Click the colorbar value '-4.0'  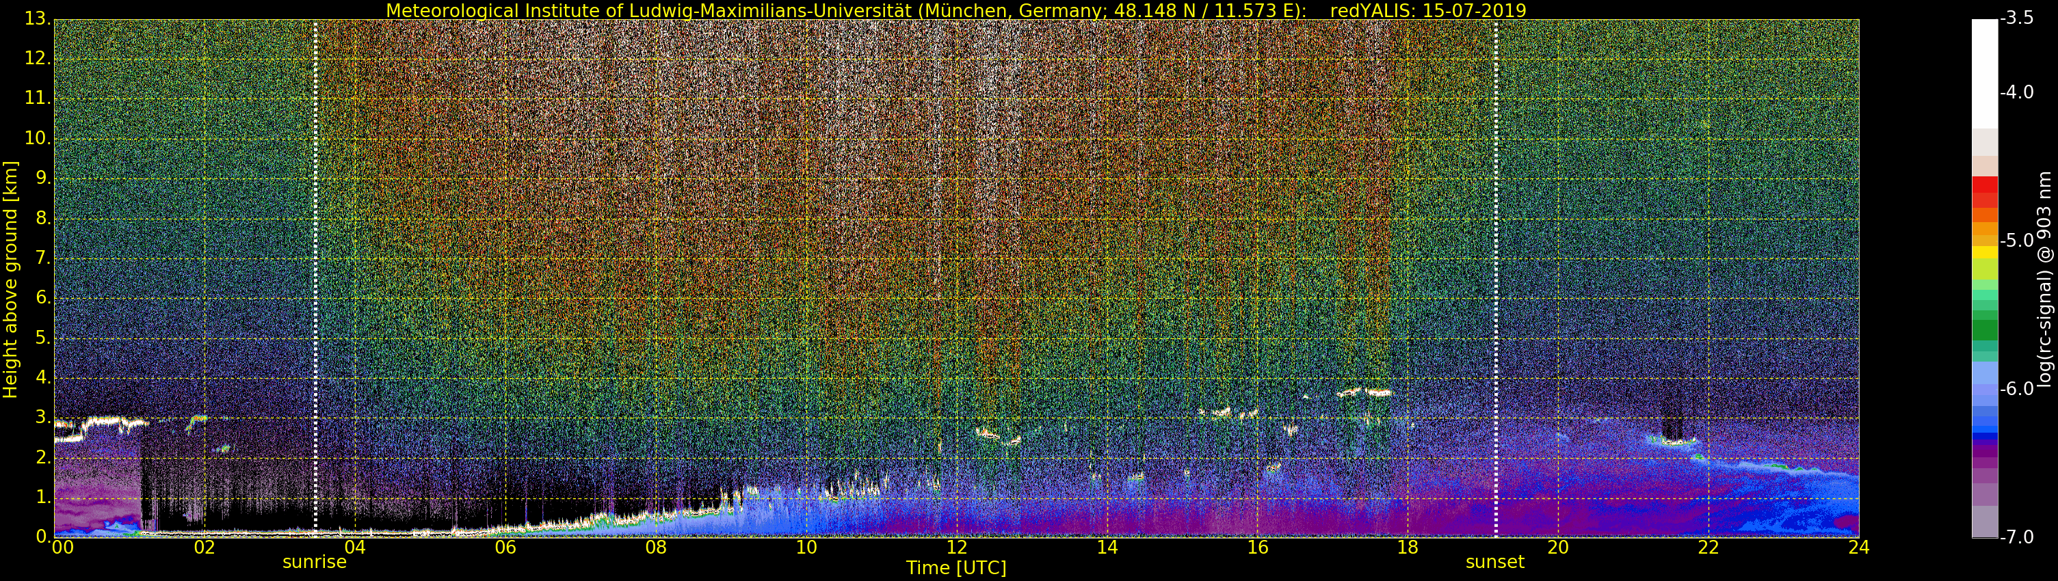point(2016,92)
